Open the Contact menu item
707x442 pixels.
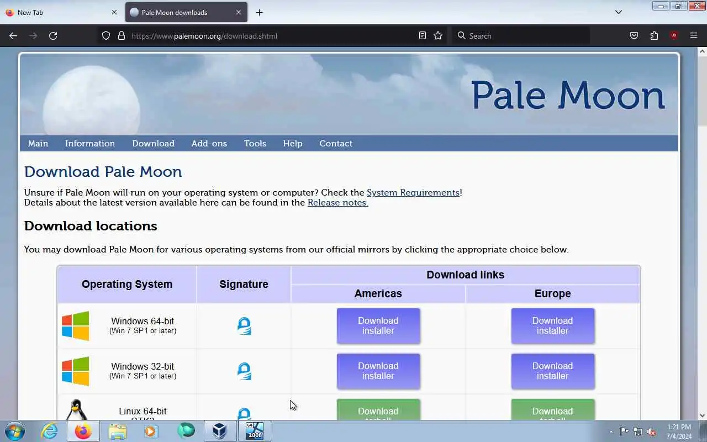[x=336, y=143]
